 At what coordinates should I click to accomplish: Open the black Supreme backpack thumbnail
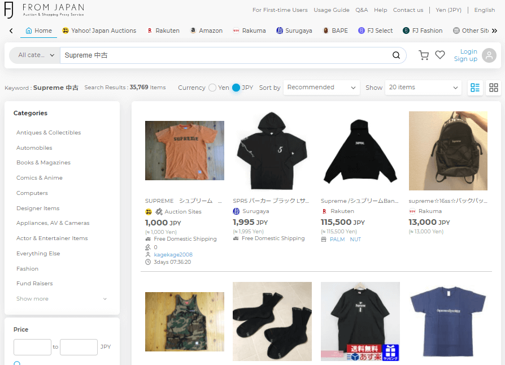(x=448, y=151)
